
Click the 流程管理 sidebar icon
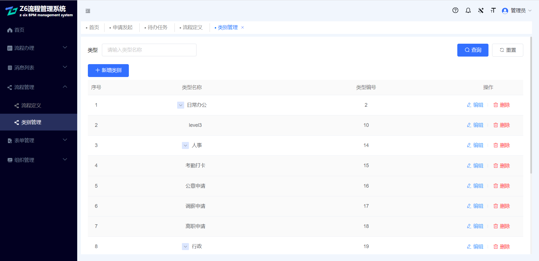(x=10, y=87)
